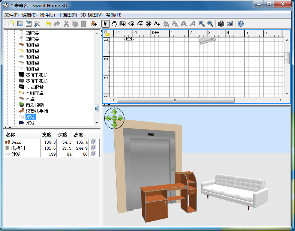Viewport: 295px width, 231px height.
Task: Open the 文件(F) menu
Action: click(x=12, y=15)
